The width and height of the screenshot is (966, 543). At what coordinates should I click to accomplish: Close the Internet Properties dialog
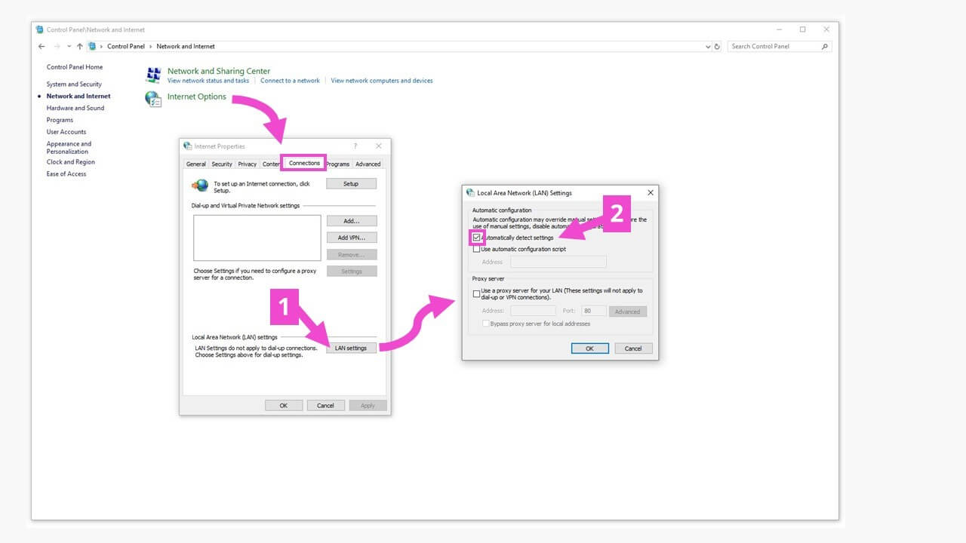pos(379,146)
